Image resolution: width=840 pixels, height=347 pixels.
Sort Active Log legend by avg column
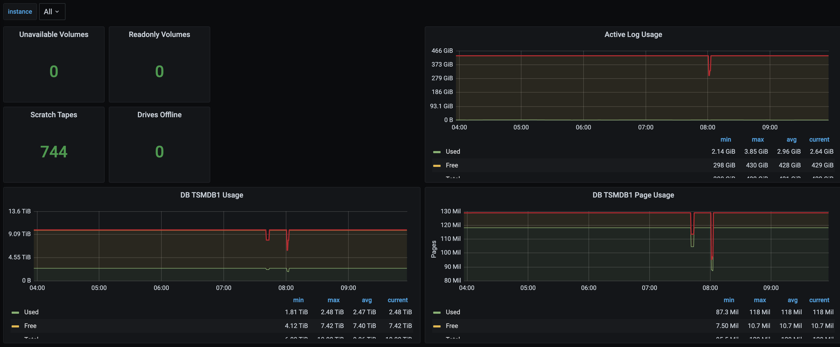tap(791, 140)
